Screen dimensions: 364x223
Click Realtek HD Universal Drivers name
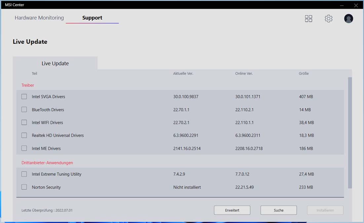click(x=58, y=135)
